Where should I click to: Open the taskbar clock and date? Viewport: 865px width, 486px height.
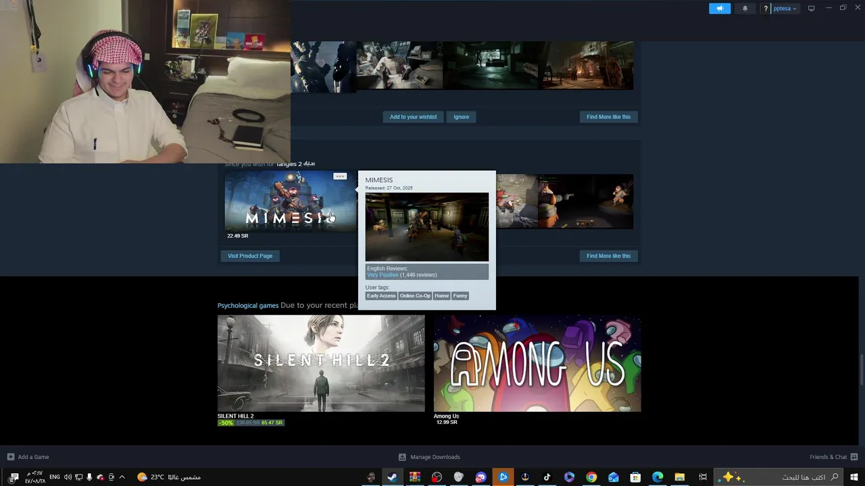pyautogui.click(x=35, y=477)
